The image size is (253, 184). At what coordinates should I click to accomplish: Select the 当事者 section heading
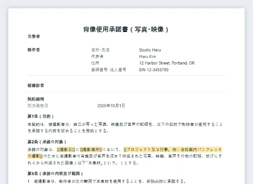tap(33, 37)
